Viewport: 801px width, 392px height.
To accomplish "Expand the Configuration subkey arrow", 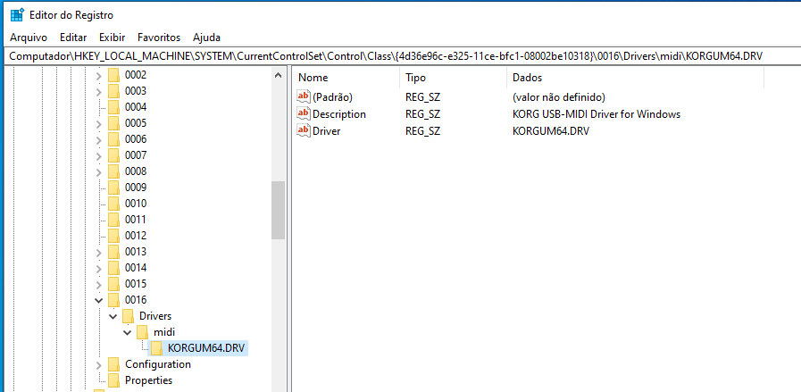I will pyautogui.click(x=98, y=364).
